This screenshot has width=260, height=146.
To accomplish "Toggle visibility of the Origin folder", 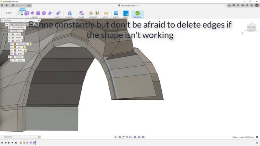I will click(9, 34).
